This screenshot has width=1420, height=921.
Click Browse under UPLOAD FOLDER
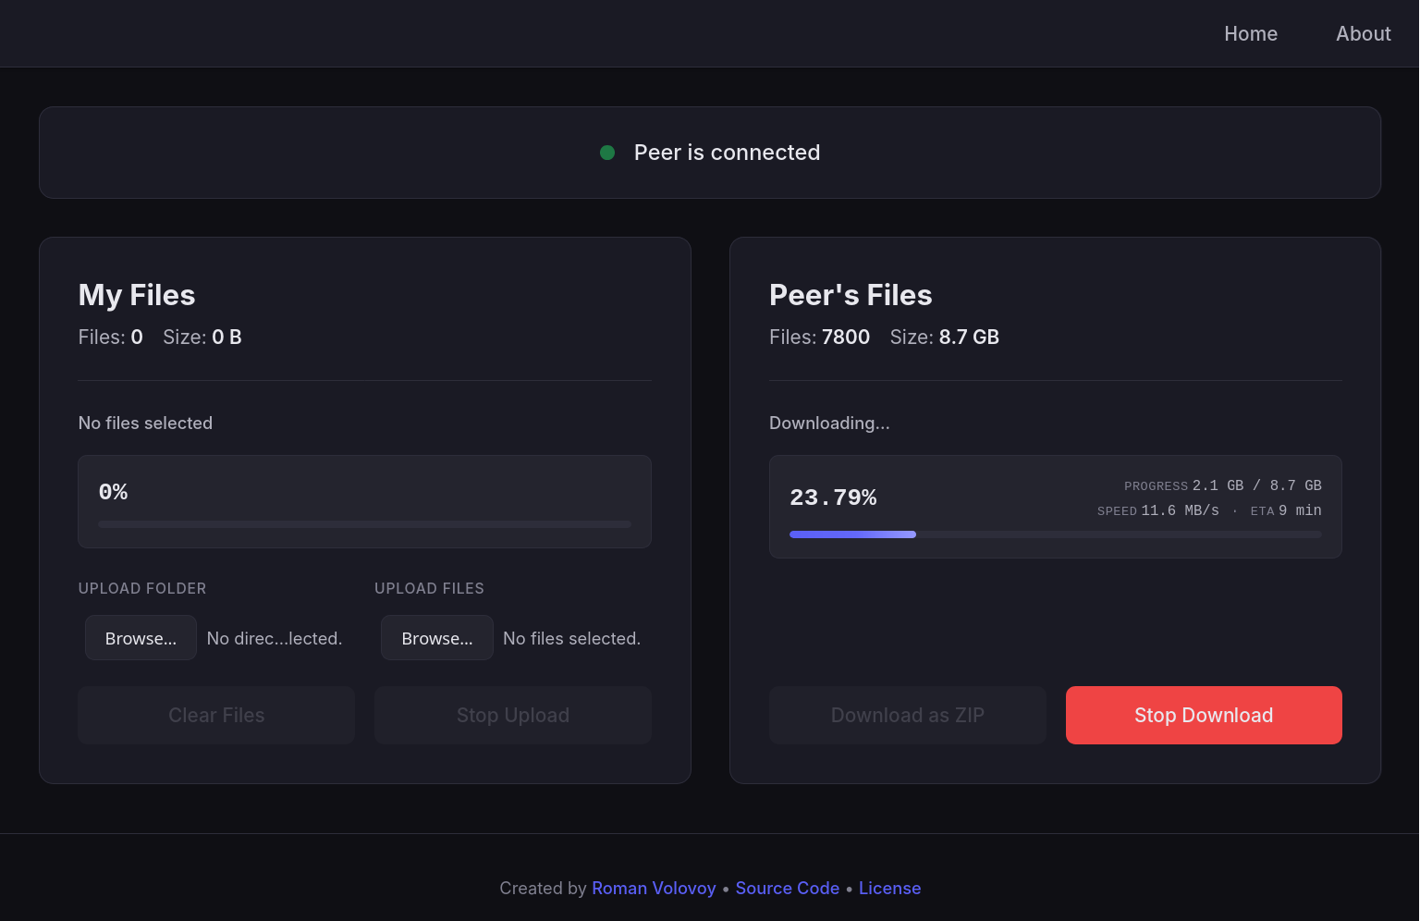click(x=141, y=637)
